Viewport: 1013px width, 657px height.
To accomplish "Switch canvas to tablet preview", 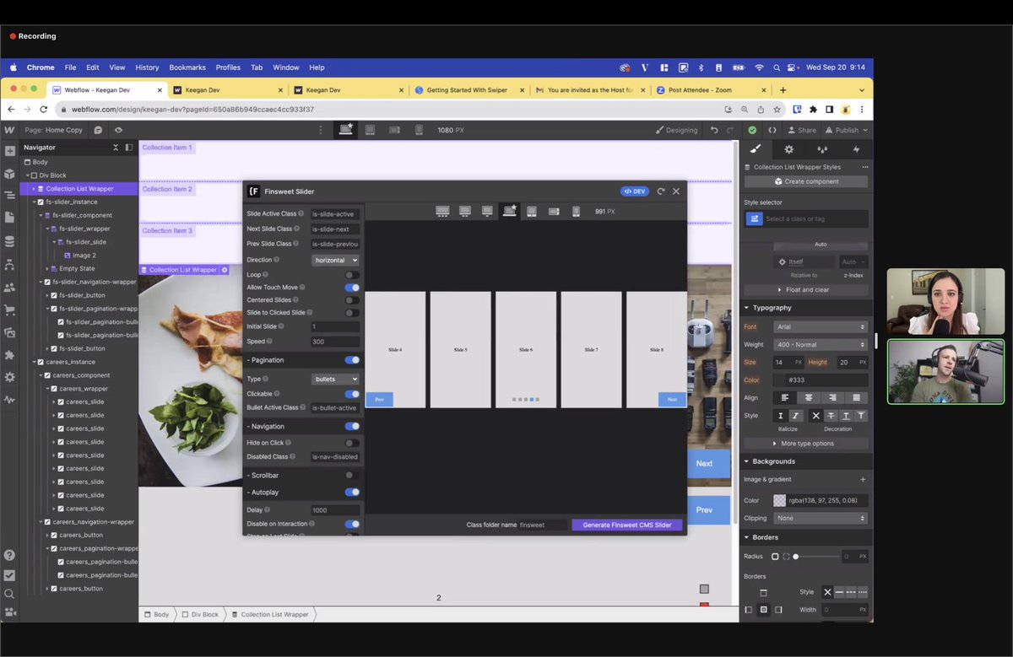I will click(370, 129).
